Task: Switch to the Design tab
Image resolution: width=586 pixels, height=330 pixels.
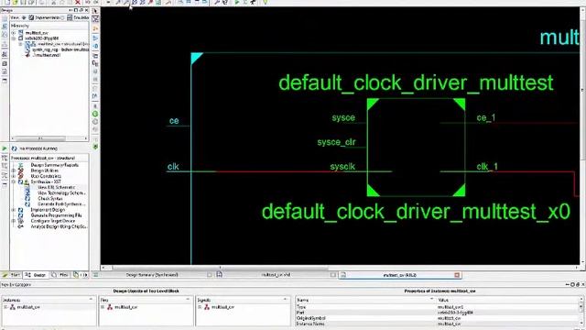Action: pos(37,275)
